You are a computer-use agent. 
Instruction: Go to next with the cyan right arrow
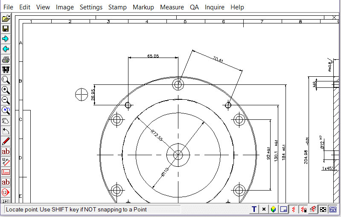click(6, 39)
